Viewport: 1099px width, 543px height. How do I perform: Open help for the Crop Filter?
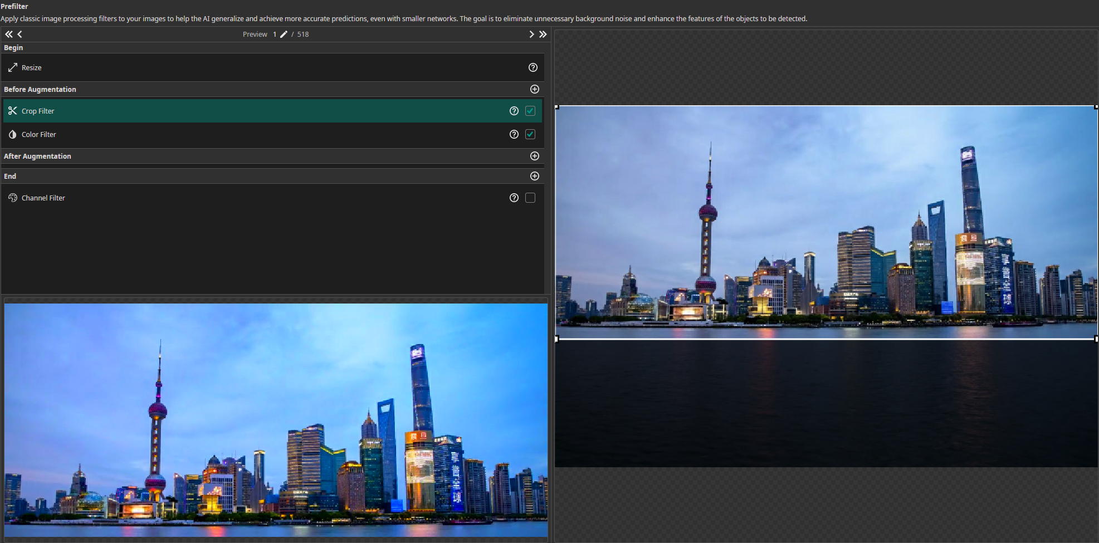[514, 110]
